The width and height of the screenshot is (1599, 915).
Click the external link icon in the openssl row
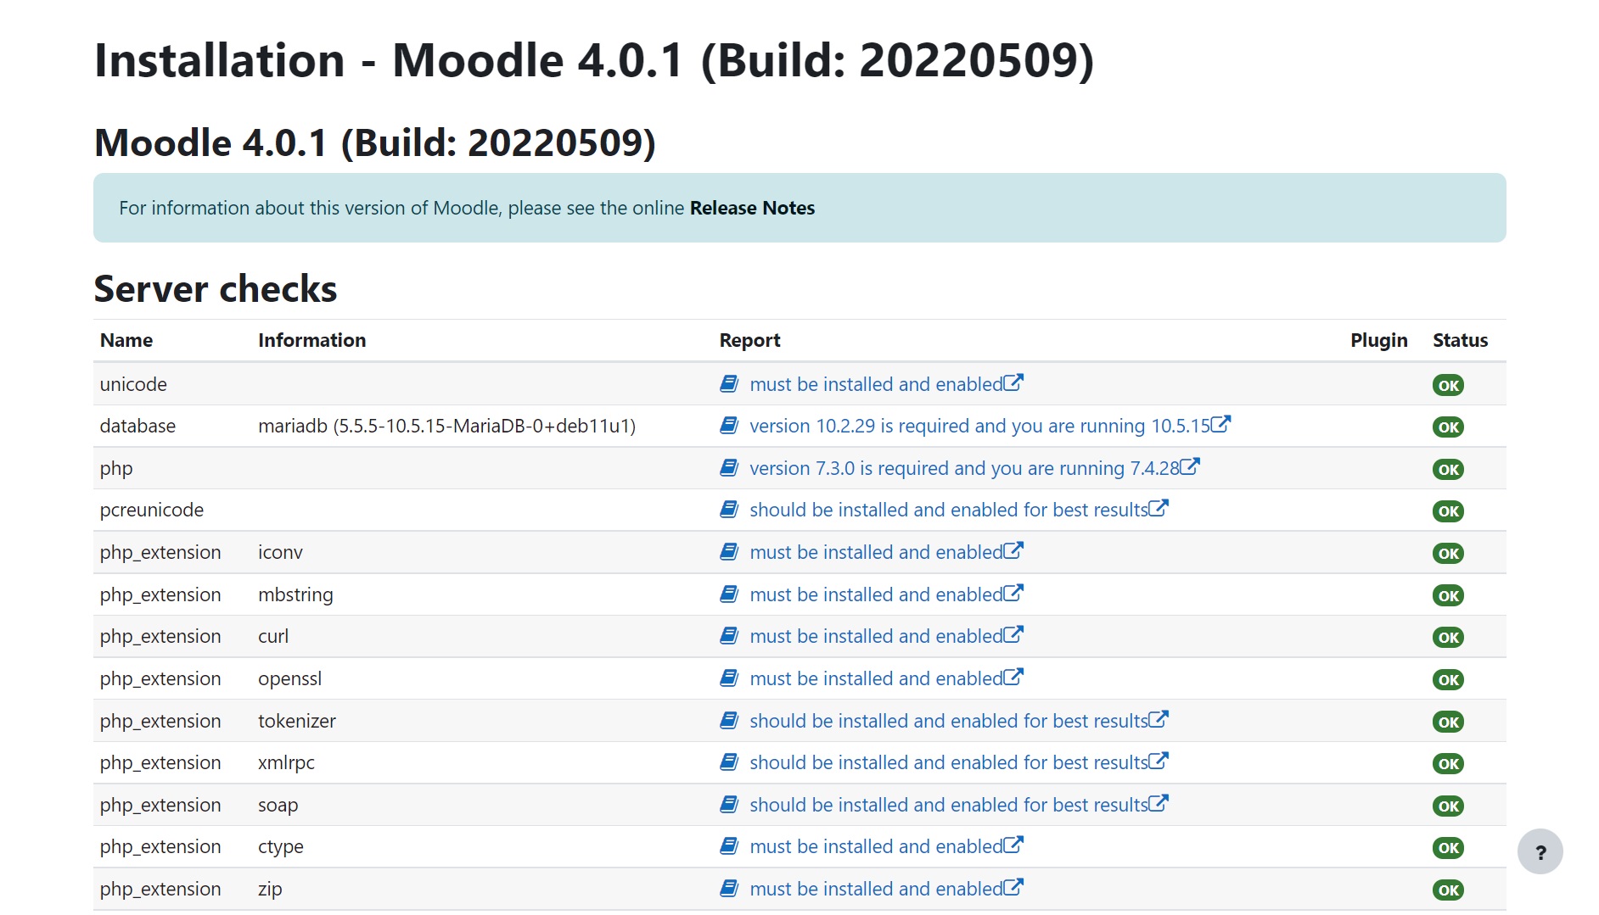1013,678
